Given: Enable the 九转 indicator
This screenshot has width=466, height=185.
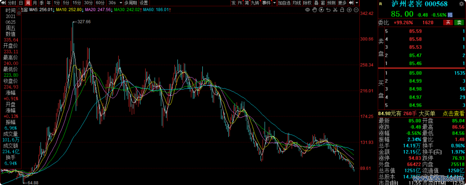Looking at the screenshot, I should pyautogui.click(x=255, y=3).
